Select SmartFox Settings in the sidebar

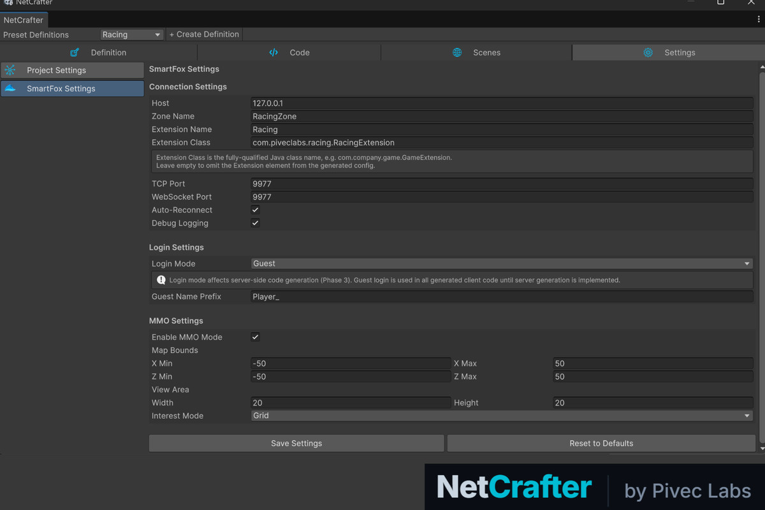[72, 88]
